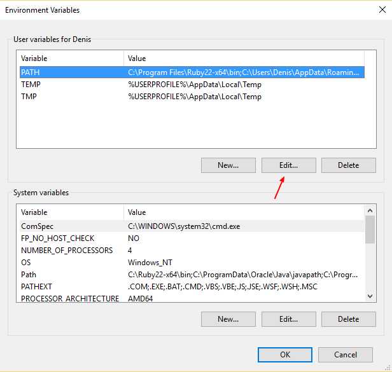Select the FP_NO_HOST_CHECK system variable

[x=57, y=238]
